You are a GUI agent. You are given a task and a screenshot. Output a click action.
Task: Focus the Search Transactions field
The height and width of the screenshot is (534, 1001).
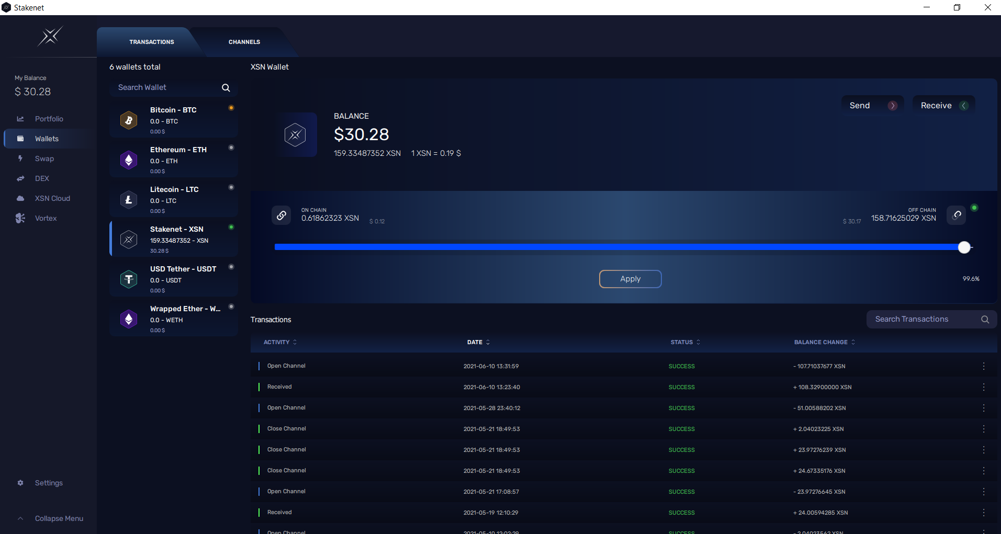932,320
